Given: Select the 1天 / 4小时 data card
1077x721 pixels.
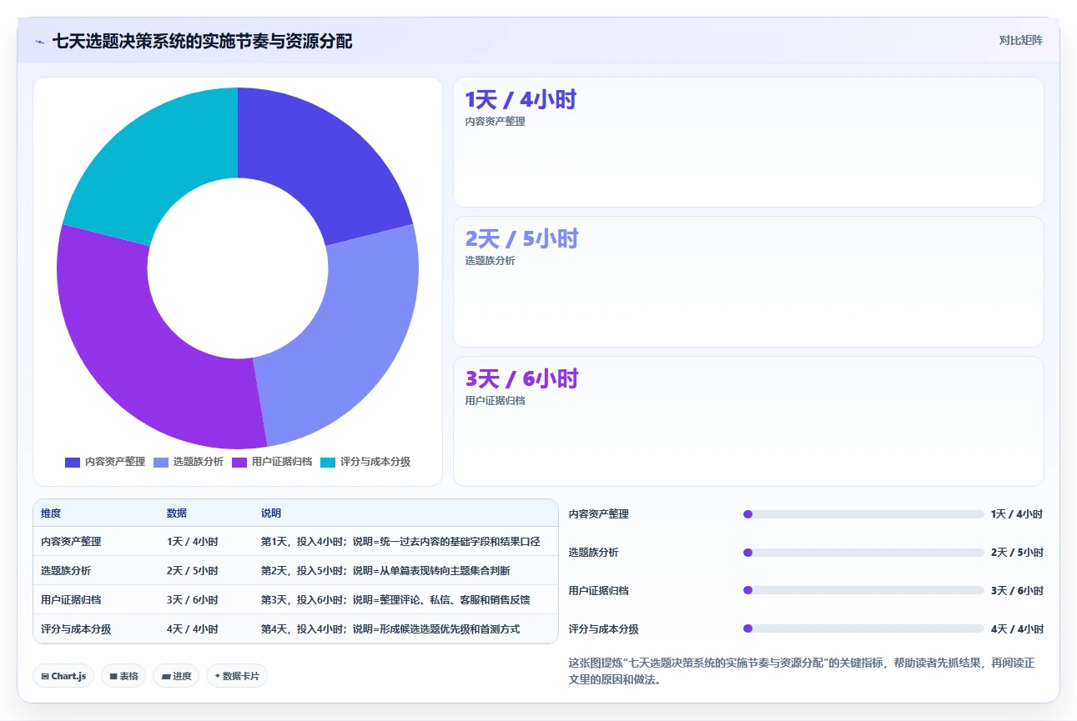Looking at the screenshot, I should 748,143.
